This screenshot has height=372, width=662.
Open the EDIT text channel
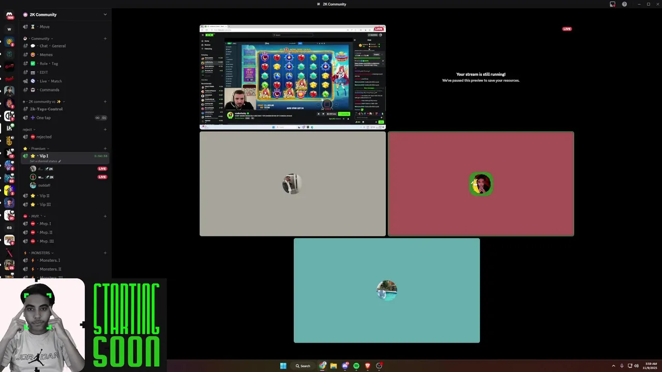[x=65, y=72]
